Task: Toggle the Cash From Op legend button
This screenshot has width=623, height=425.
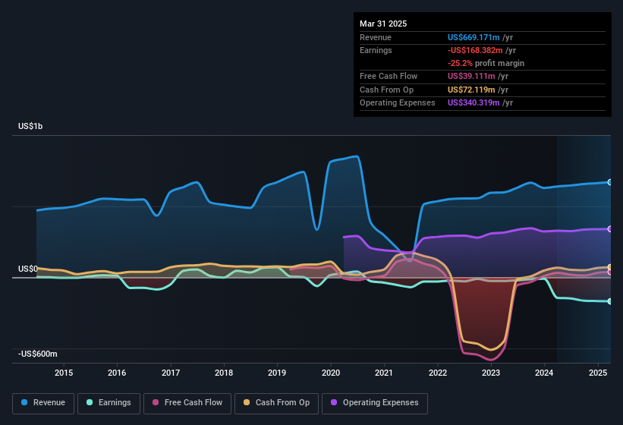Action: pyautogui.click(x=276, y=403)
